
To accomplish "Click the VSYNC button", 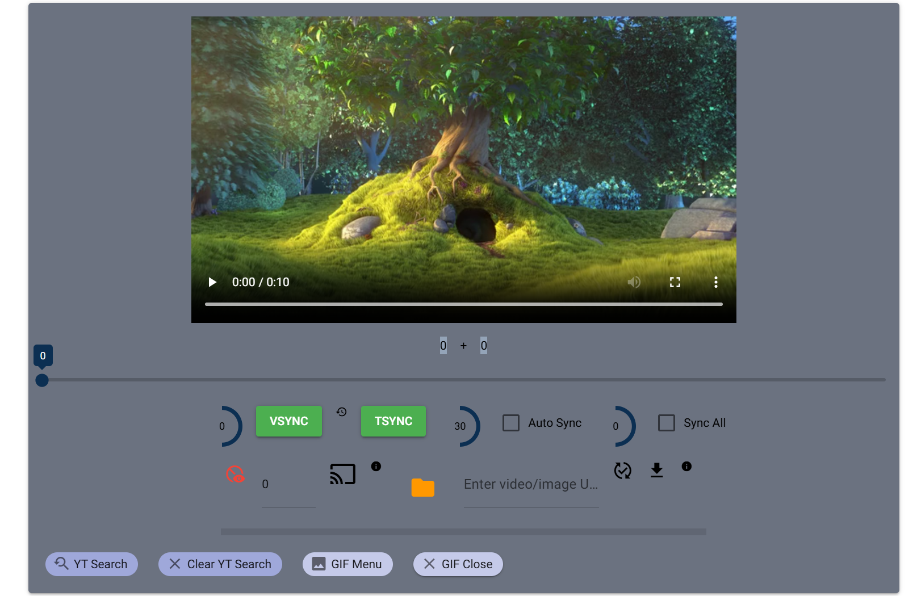I will (289, 421).
